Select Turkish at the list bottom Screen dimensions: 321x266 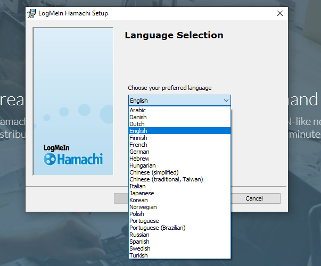coord(179,255)
